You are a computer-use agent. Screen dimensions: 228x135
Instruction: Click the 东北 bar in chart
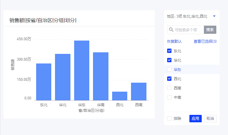point(44,82)
